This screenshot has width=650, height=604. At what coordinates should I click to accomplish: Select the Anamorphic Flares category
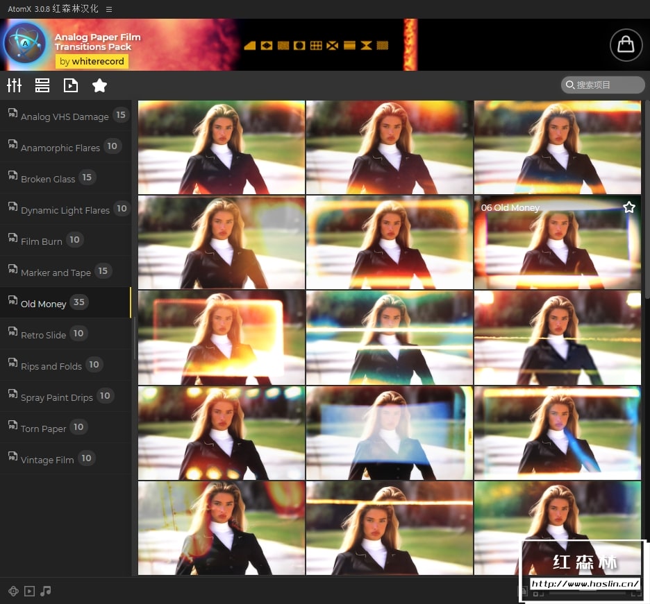tap(65, 147)
